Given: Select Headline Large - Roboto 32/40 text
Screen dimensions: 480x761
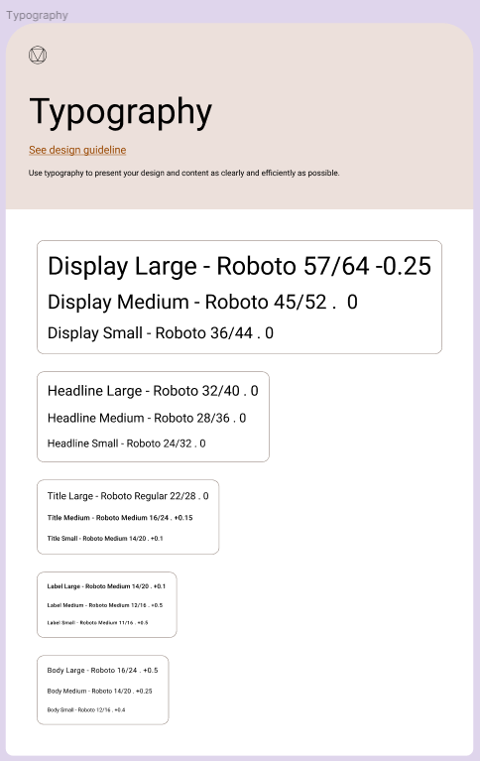Looking at the screenshot, I should (x=153, y=391).
